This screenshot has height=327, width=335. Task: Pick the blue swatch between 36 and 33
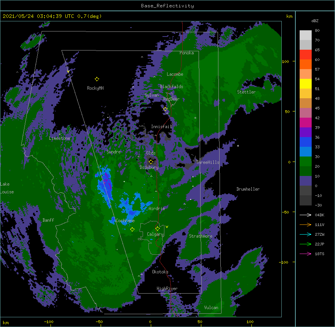pos(305,142)
